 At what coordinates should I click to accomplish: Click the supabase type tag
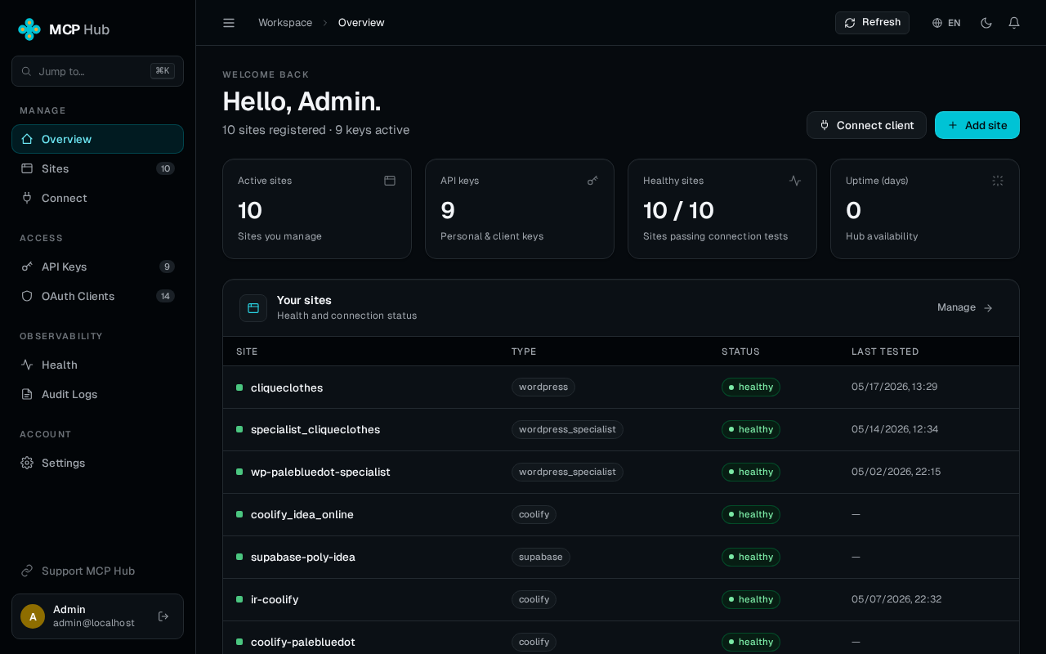(541, 558)
